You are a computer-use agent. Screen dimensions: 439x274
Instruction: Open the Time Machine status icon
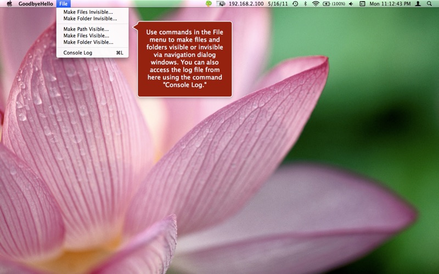pyautogui.click(x=295, y=4)
